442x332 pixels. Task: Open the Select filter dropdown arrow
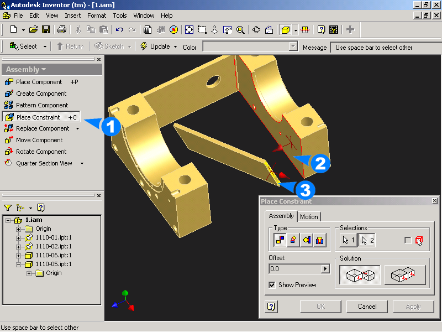click(x=45, y=46)
